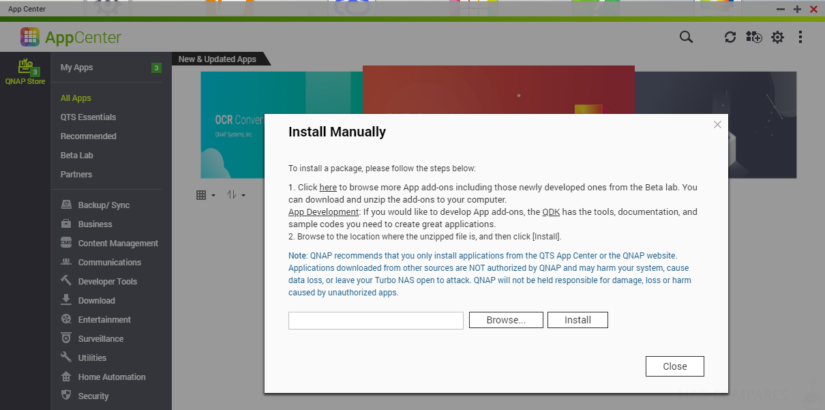Select Surveillance category label
Image resolution: width=825 pixels, height=410 pixels.
[x=101, y=339]
